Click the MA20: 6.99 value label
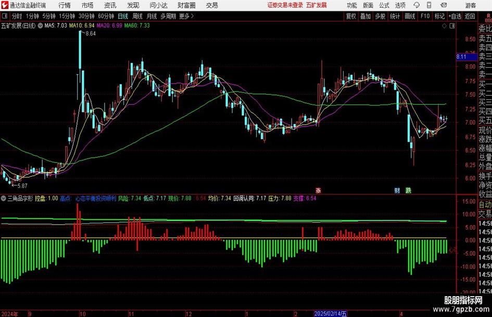Viewport: 492px width, 317px height. pyautogui.click(x=109, y=26)
